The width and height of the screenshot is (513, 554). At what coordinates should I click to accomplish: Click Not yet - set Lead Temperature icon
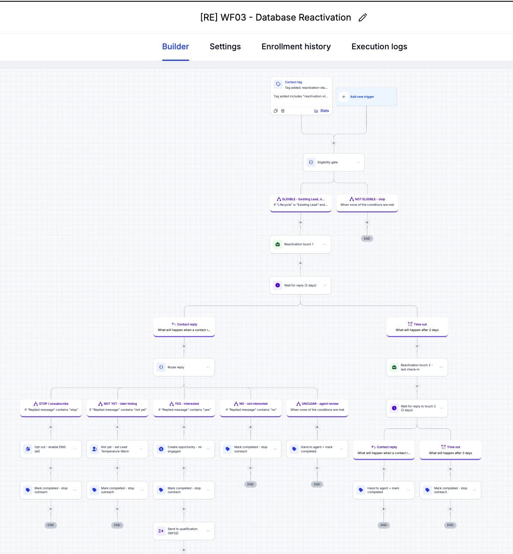coord(94,449)
